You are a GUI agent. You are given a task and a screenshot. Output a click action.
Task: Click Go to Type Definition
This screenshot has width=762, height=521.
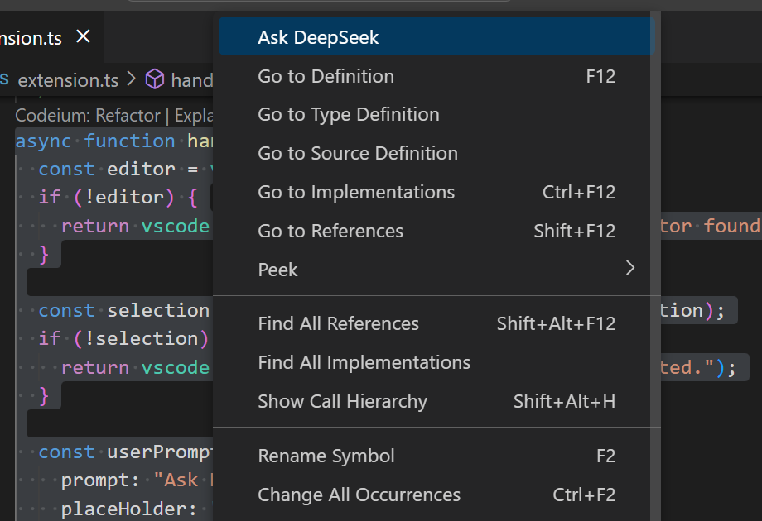pos(348,115)
